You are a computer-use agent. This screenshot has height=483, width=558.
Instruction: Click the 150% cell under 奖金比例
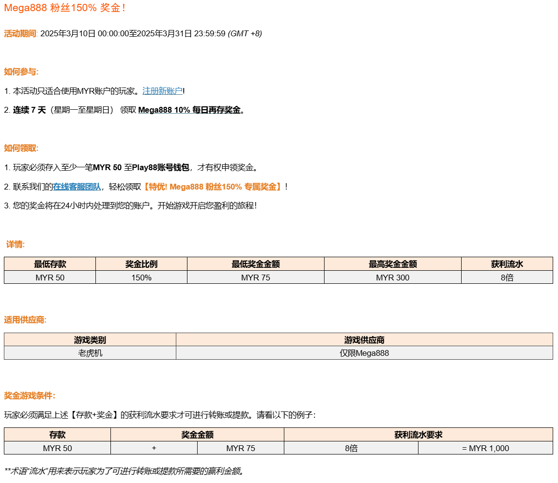coord(141,278)
